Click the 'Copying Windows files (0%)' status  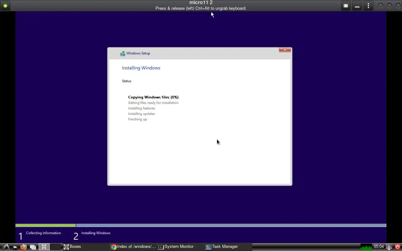[153, 97]
